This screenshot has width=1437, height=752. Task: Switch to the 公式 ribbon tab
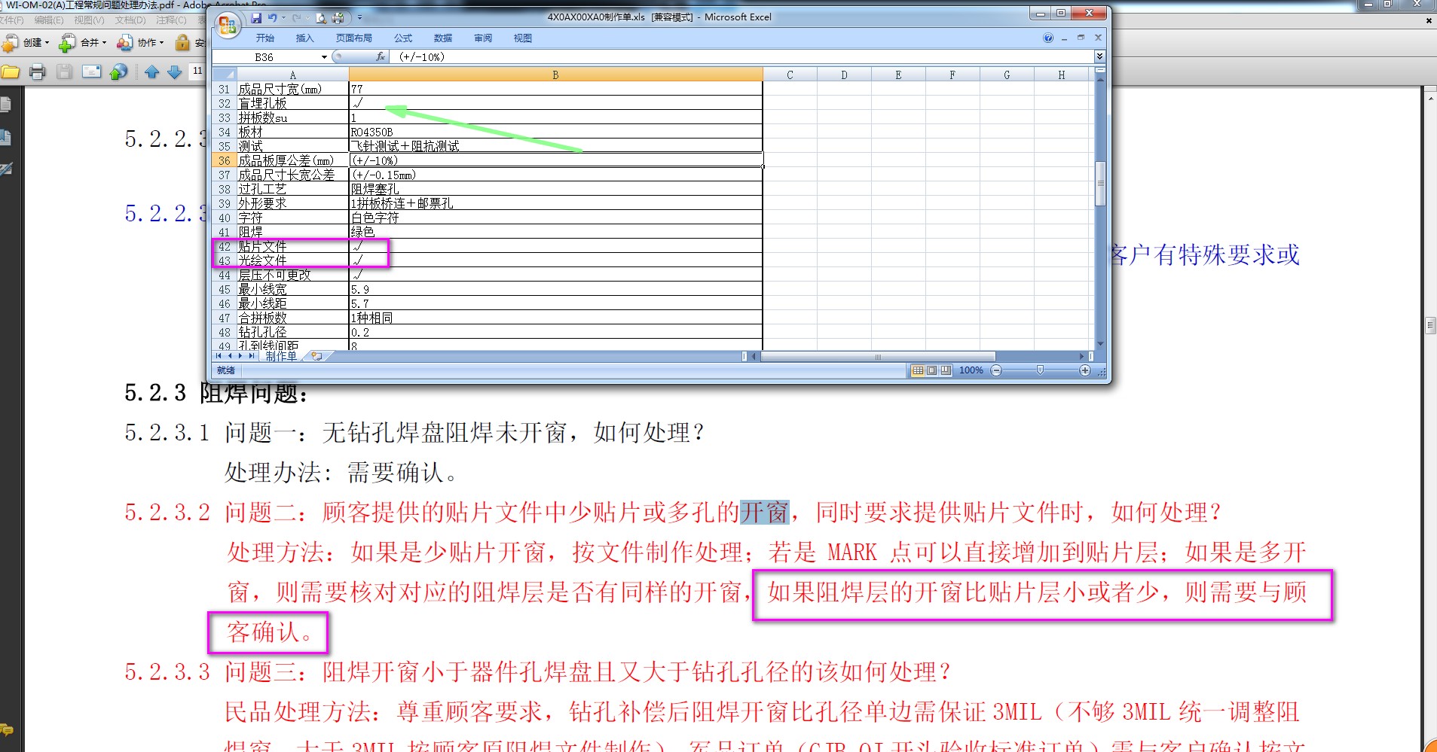point(403,38)
